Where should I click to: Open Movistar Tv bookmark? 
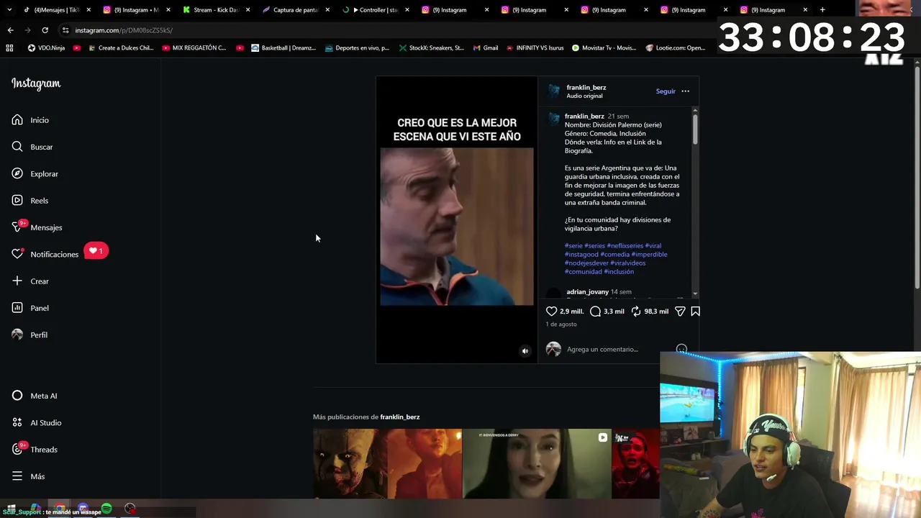click(604, 48)
